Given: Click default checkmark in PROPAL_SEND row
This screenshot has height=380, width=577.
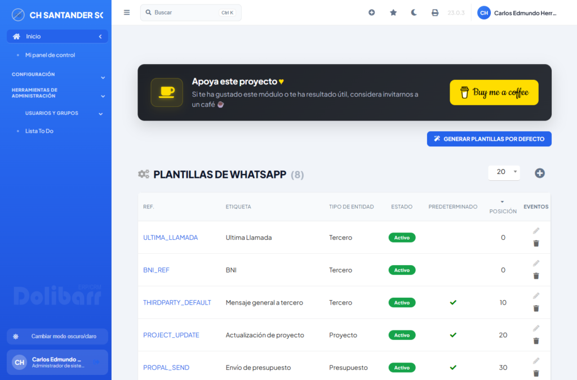Looking at the screenshot, I should 453,367.
